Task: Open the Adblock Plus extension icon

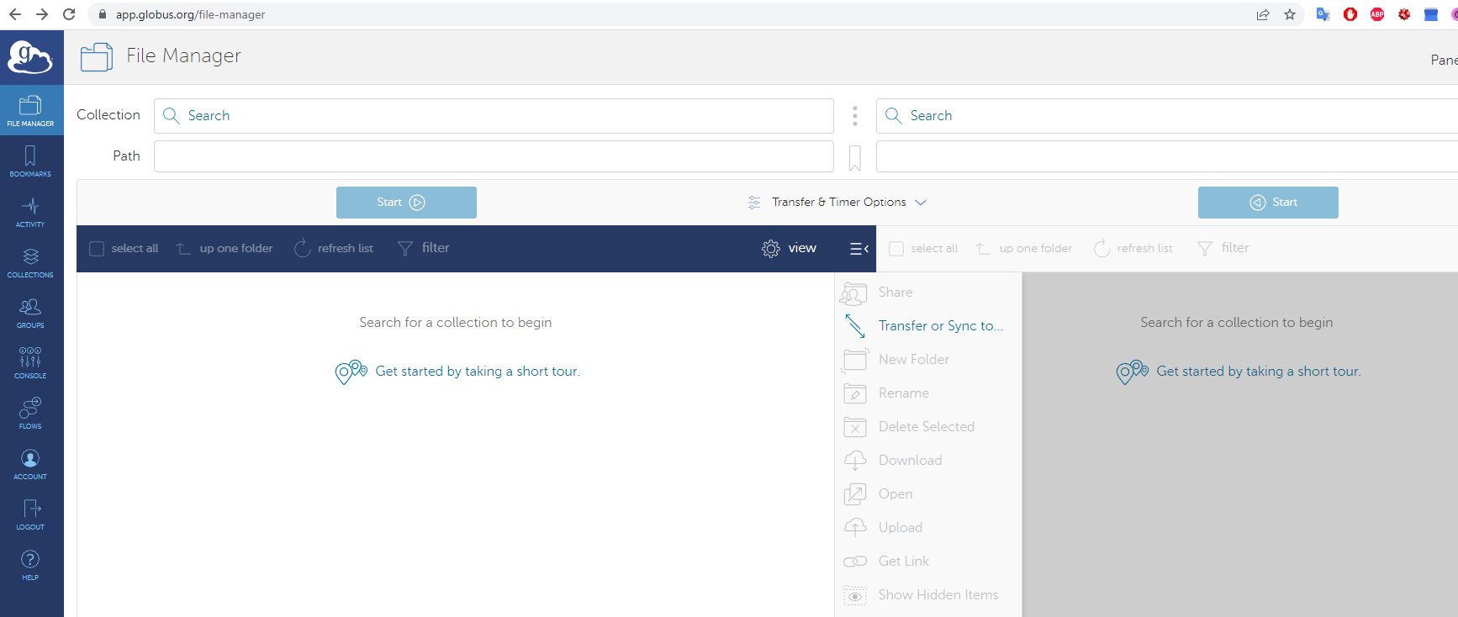Action: [x=1377, y=14]
